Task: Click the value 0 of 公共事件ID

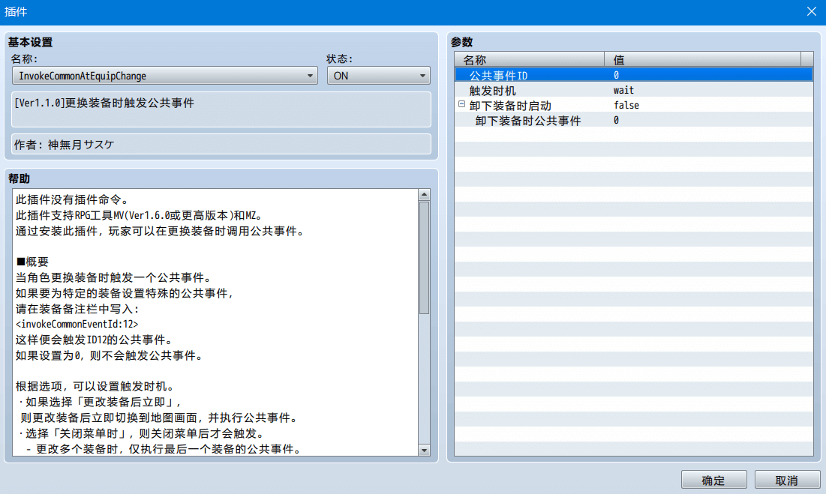Action: (616, 75)
